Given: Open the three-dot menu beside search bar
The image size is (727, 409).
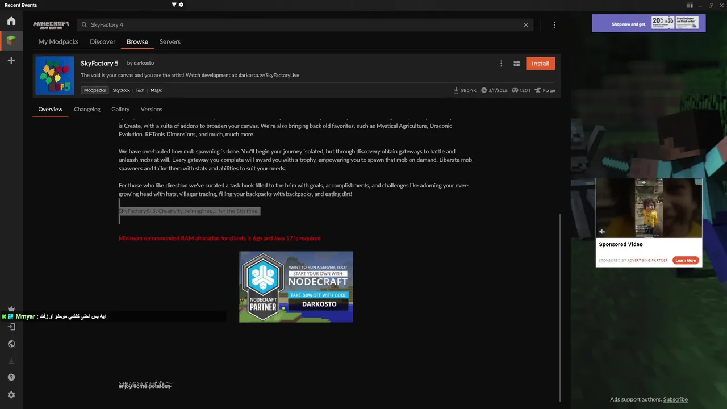Looking at the screenshot, I should pyautogui.click(x=554, y=25).
